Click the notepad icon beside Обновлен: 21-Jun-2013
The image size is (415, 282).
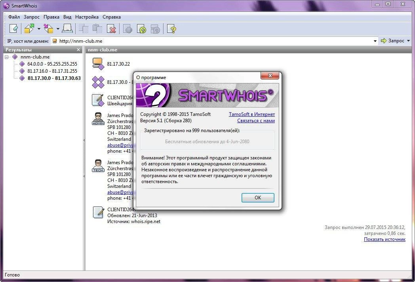98,212
